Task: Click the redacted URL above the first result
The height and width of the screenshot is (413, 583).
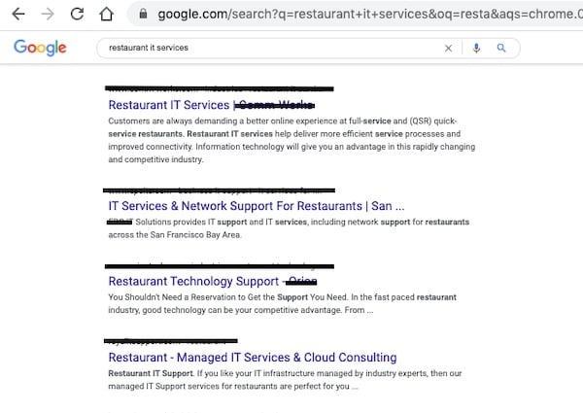Action: [214, 86]
